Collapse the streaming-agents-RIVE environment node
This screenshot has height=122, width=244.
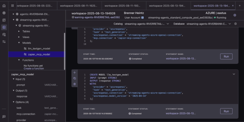pos(13,20)
